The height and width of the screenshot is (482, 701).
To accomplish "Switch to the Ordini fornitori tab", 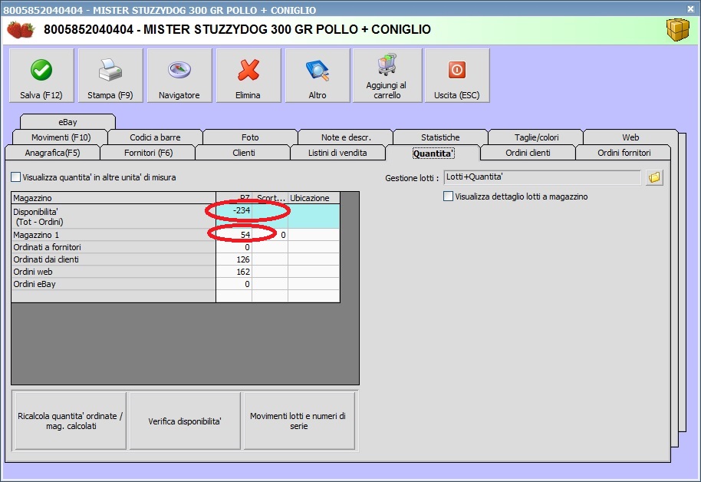I will [624, 153].
